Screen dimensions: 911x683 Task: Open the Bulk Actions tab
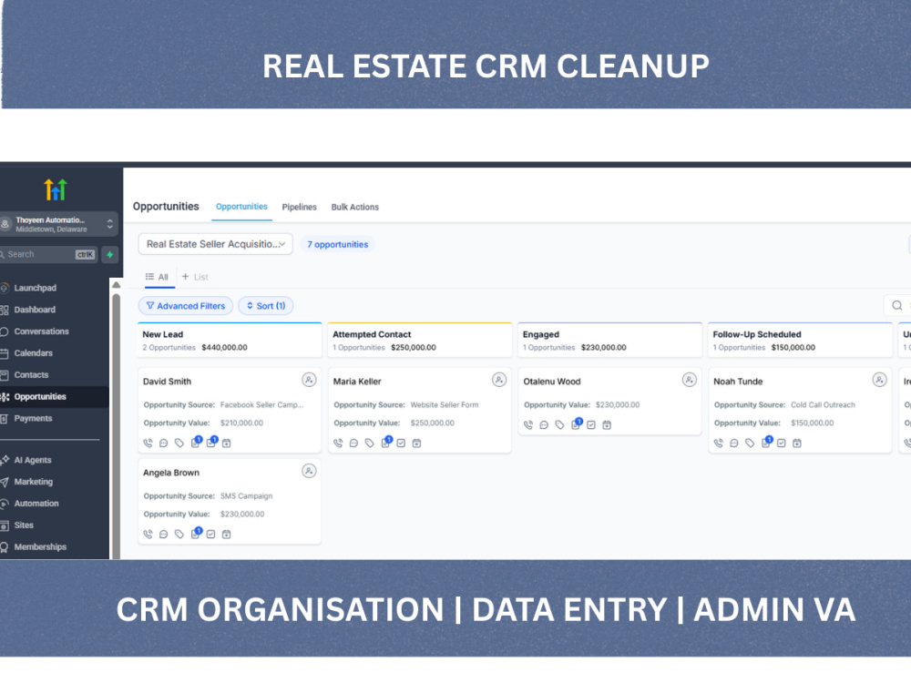[x=355, y=208]
